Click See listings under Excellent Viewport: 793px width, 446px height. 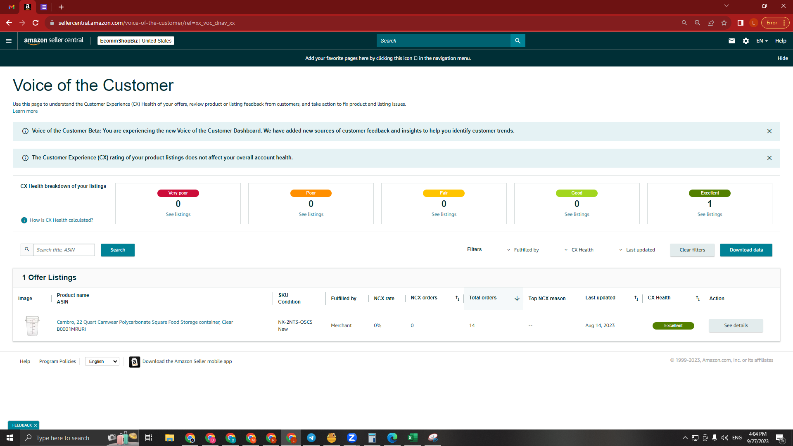tap(710, 215)
